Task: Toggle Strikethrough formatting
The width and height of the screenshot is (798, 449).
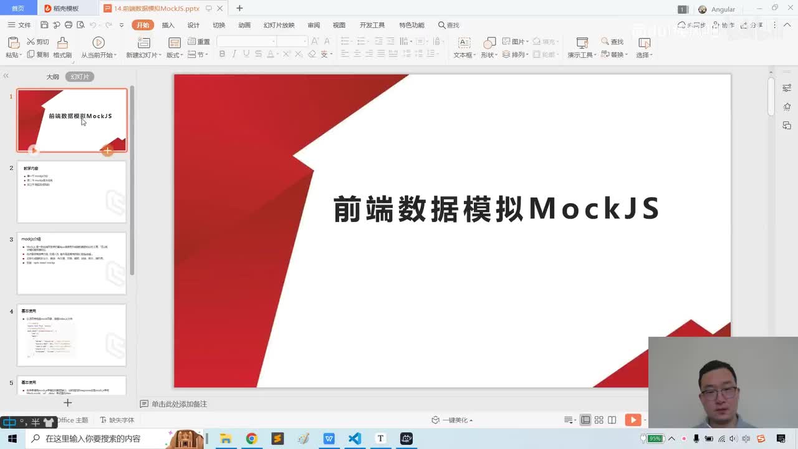Action: [259, 54]
